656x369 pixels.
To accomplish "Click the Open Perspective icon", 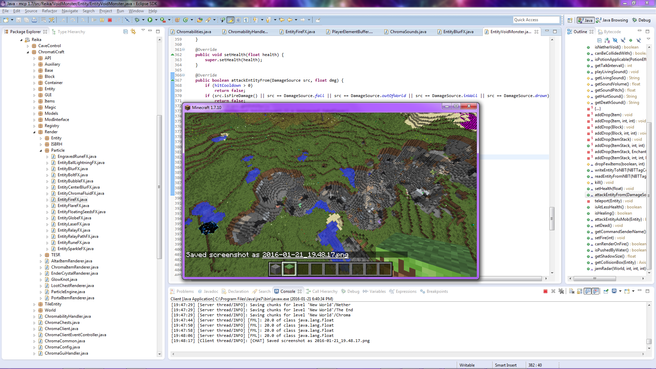I will coord(570,20).
